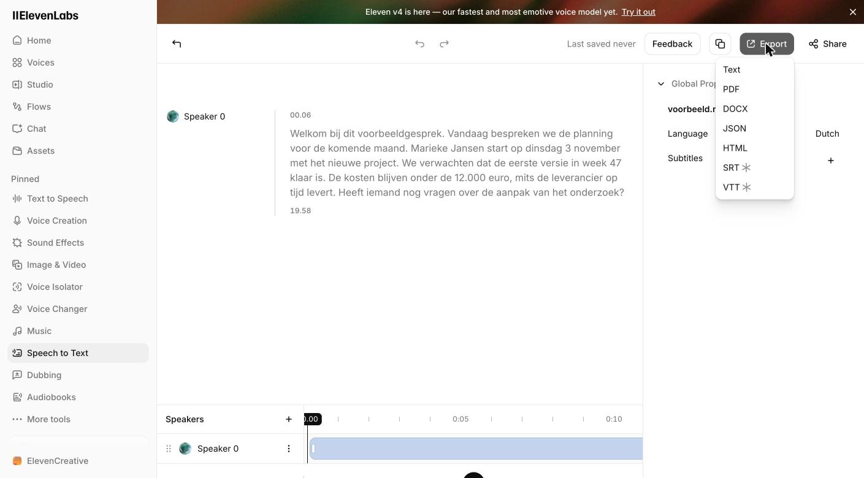Navigate to Flows
Image resolution: width=864 pixels, height=478 pixels.
pos(78,107)
